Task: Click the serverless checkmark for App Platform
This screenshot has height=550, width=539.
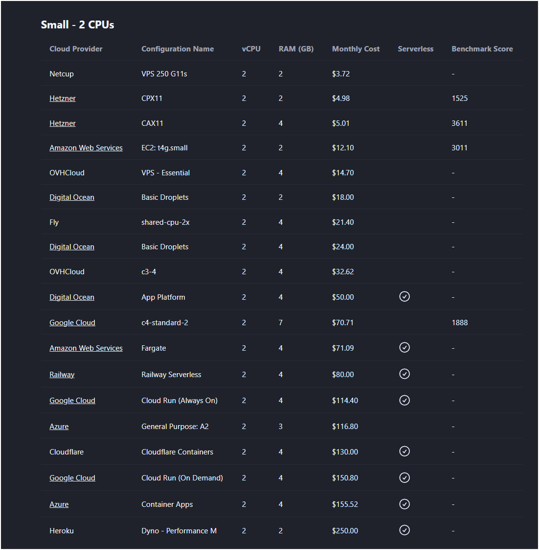Action: [404, 296]
